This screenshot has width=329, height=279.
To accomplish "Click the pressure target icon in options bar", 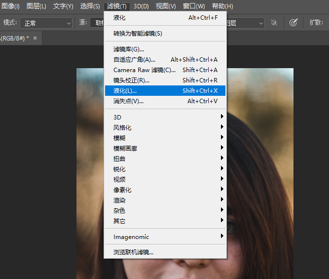I will [x=293, y=23].
